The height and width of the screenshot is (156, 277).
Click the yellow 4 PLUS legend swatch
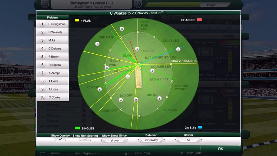77,20
